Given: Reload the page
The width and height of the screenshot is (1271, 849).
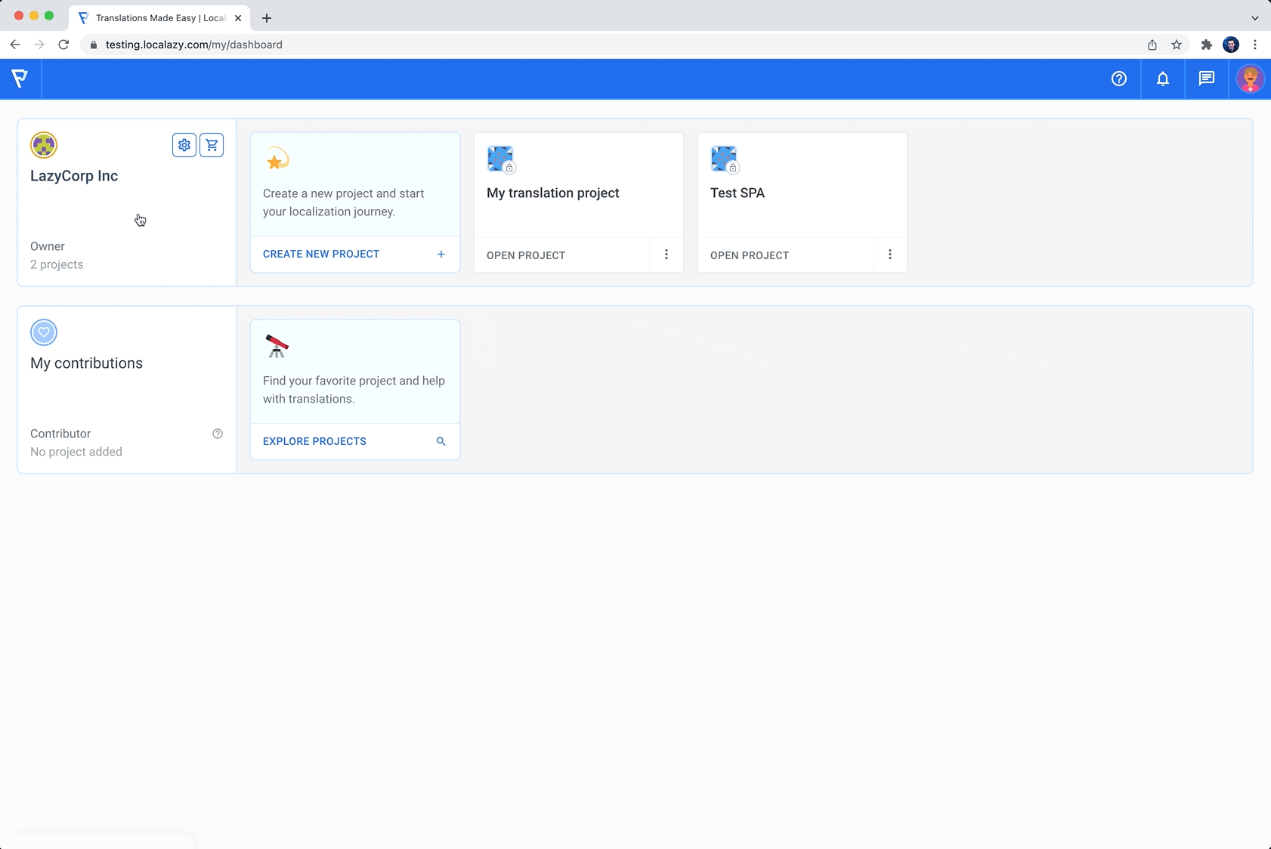Looking at the screenshot, I should [x=63, y=45].
